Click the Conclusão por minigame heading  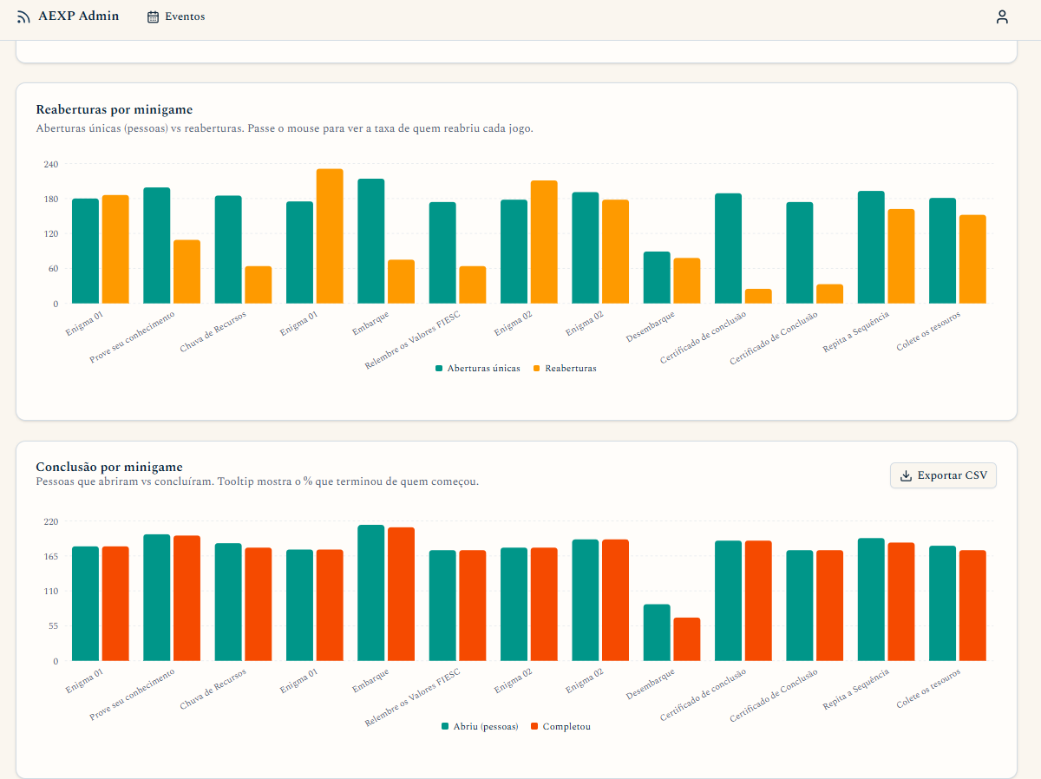click(109, 468)
